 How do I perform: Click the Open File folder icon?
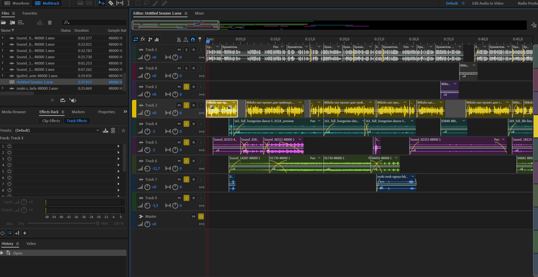click(4, 23)
